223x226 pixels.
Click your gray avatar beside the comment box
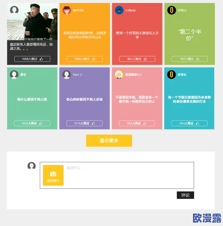32,166
